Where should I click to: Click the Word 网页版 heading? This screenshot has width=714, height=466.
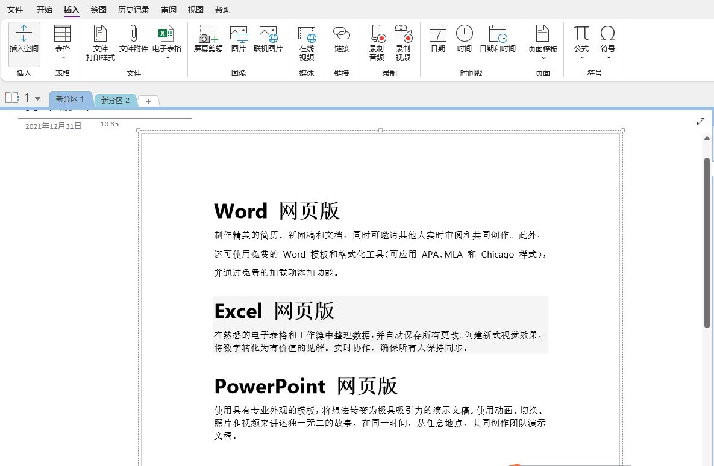click(277, 211)
